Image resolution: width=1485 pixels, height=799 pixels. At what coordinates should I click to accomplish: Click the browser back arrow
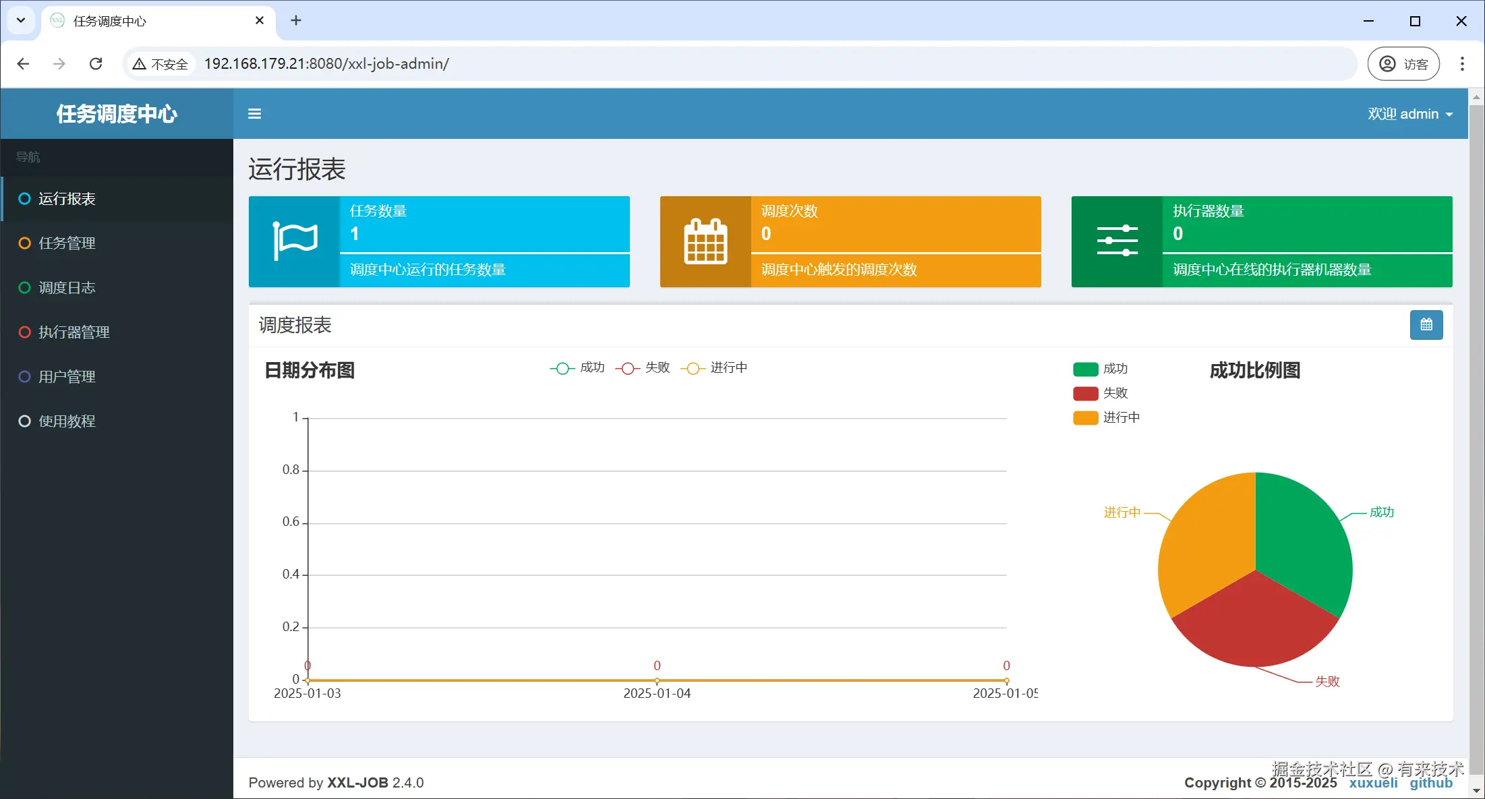(24, 64)
